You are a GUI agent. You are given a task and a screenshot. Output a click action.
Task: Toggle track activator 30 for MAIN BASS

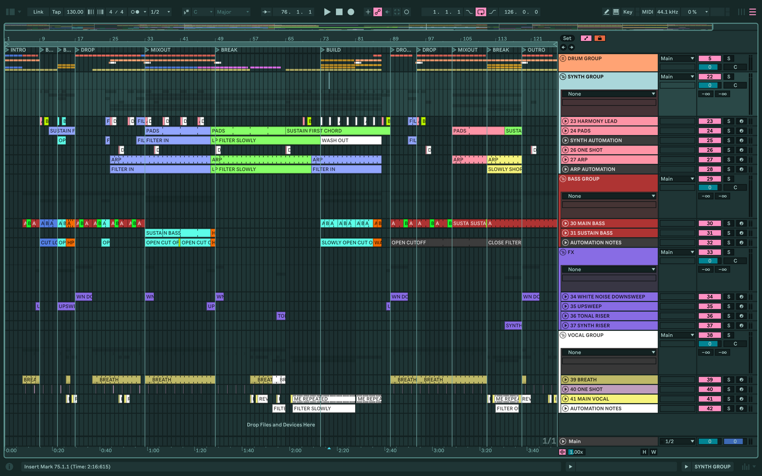click(710, 223)
